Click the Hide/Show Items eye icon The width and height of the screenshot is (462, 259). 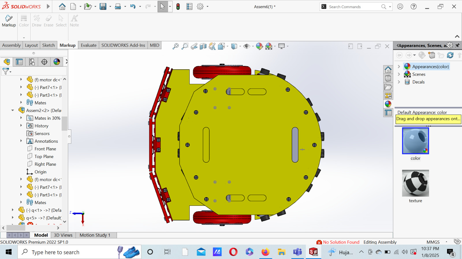tap(246, 46)
